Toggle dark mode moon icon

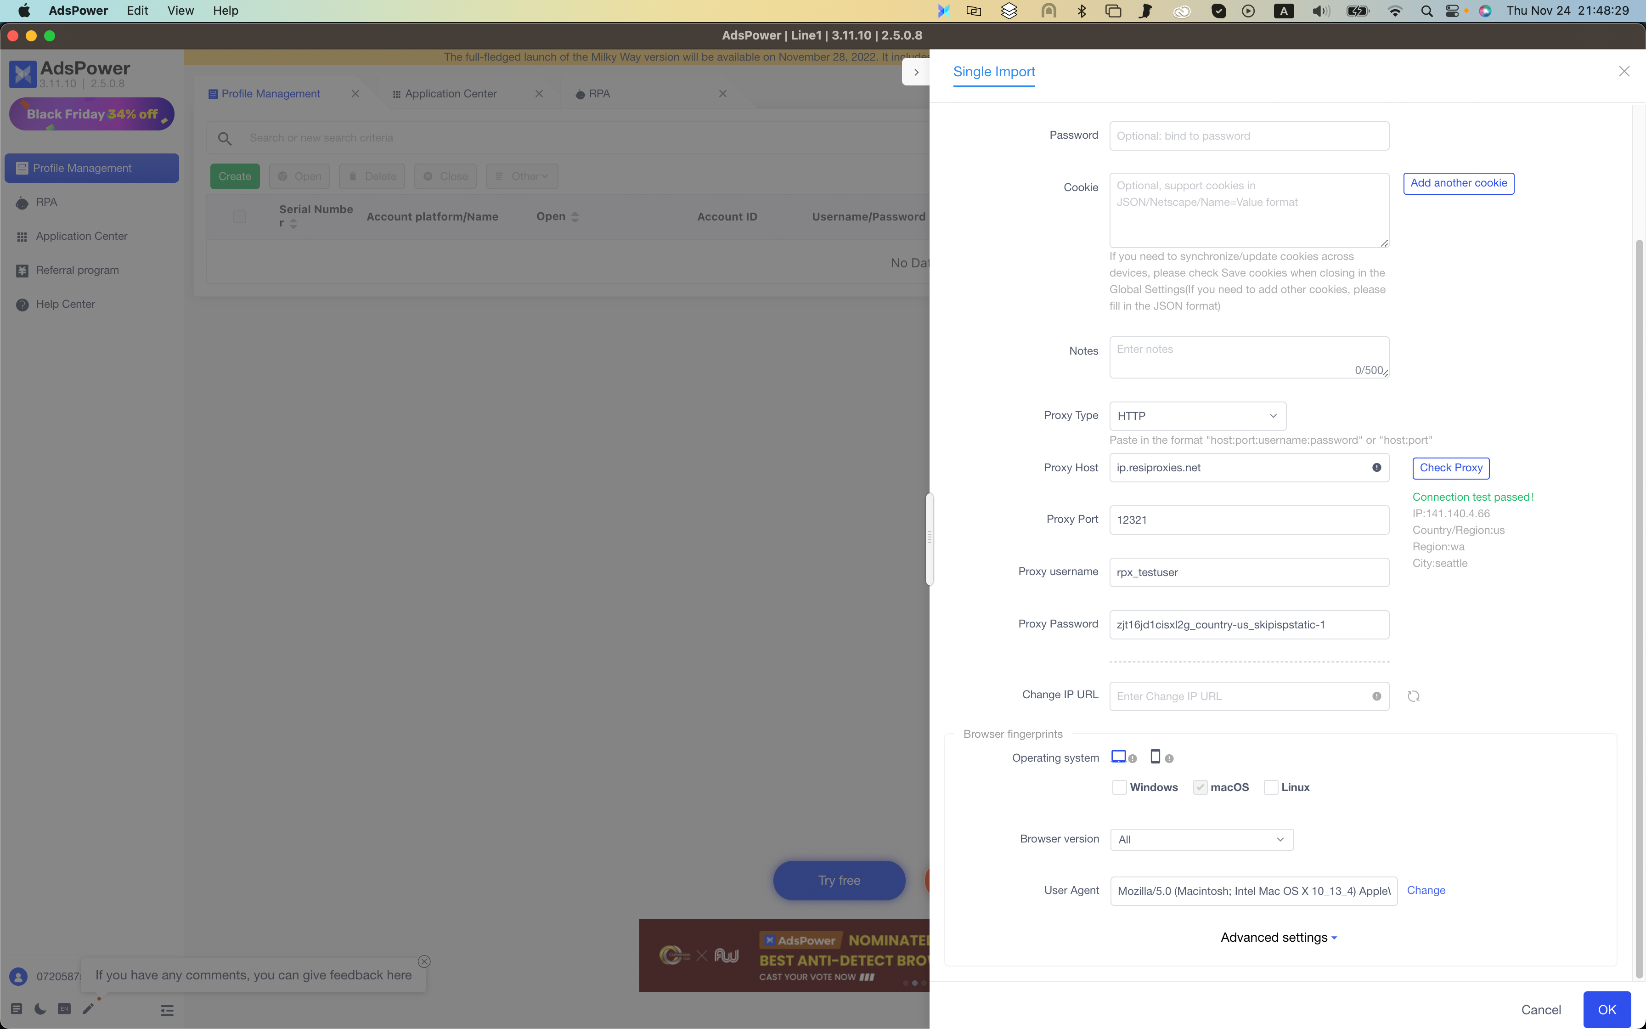point(40,1009)
